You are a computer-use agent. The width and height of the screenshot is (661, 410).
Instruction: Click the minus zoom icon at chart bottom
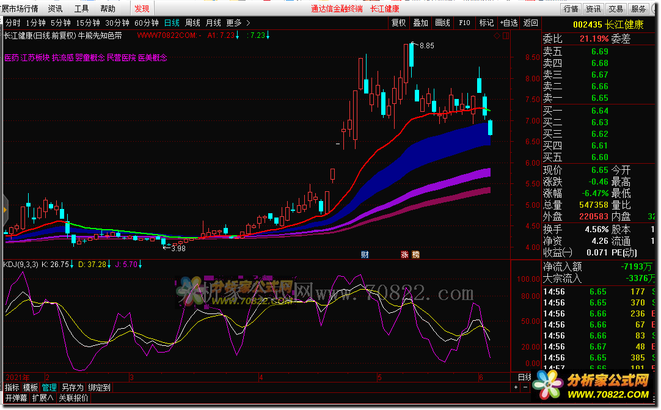pyautogui.click(x=525, y=387)
